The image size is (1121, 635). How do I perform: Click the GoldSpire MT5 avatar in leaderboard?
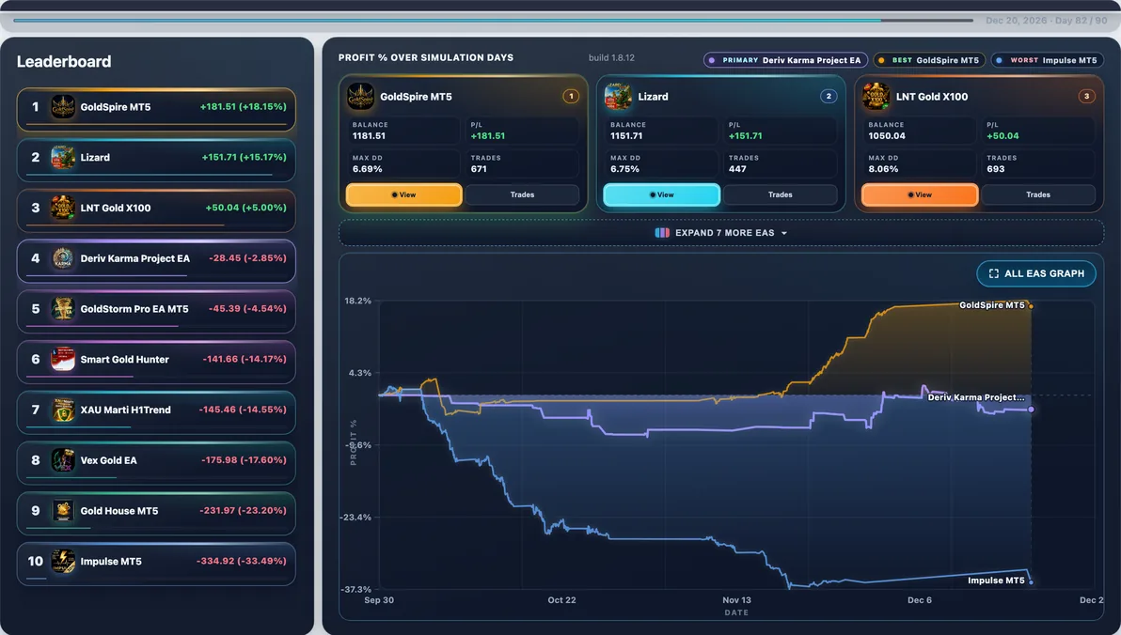coord(63,107)
